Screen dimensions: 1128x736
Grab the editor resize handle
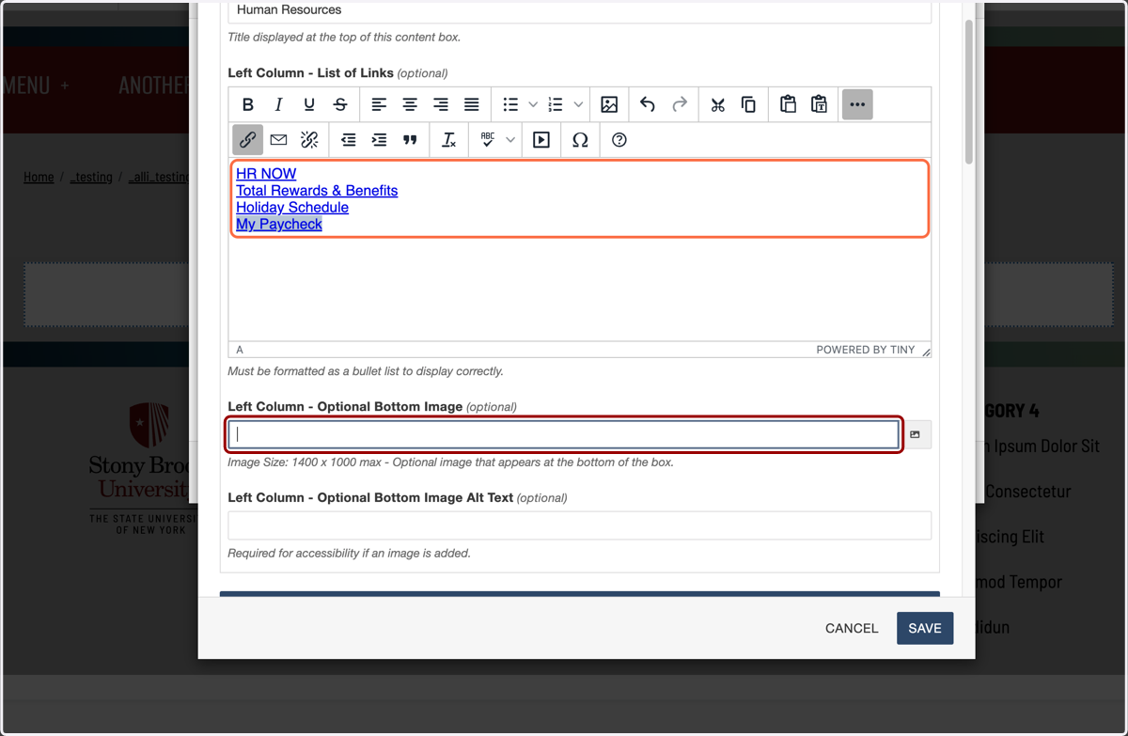click(x=926, y=351)
